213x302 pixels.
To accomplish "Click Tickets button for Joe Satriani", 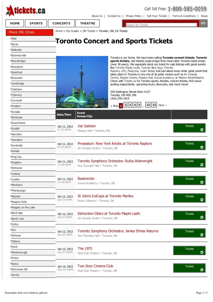I will tap(189, 128).
